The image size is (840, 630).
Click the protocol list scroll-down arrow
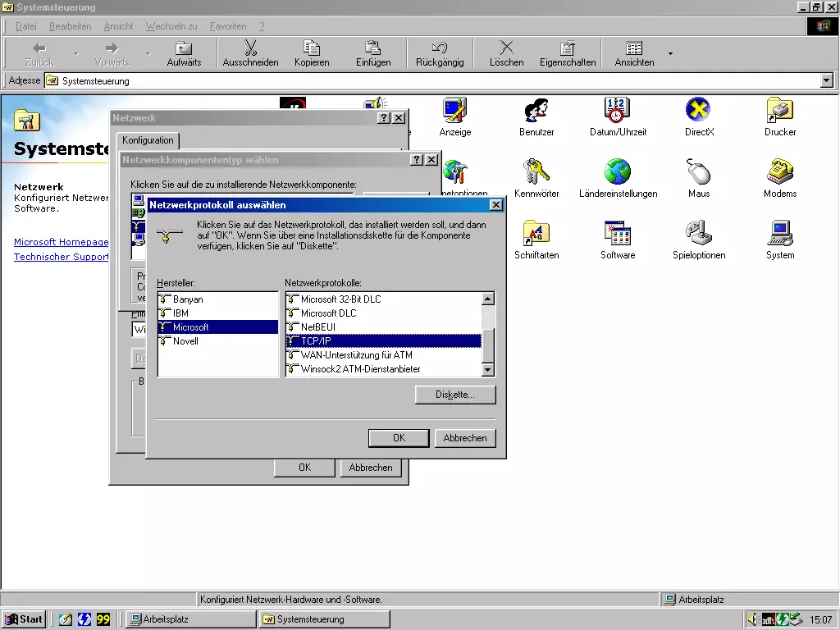point(487,369)
